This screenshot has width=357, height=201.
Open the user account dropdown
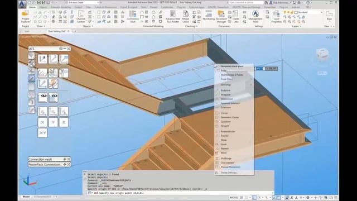(x=280, y=2)
